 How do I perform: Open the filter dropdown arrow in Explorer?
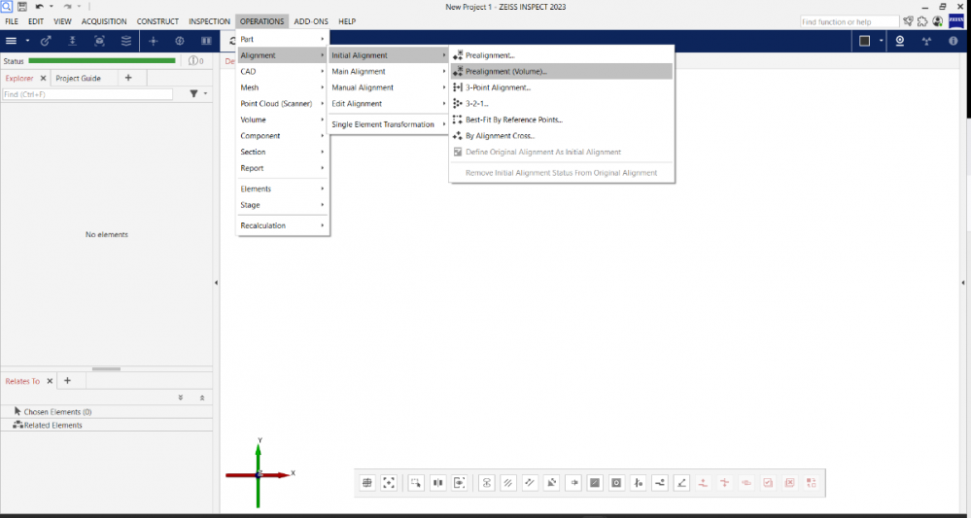click(206, 93)
